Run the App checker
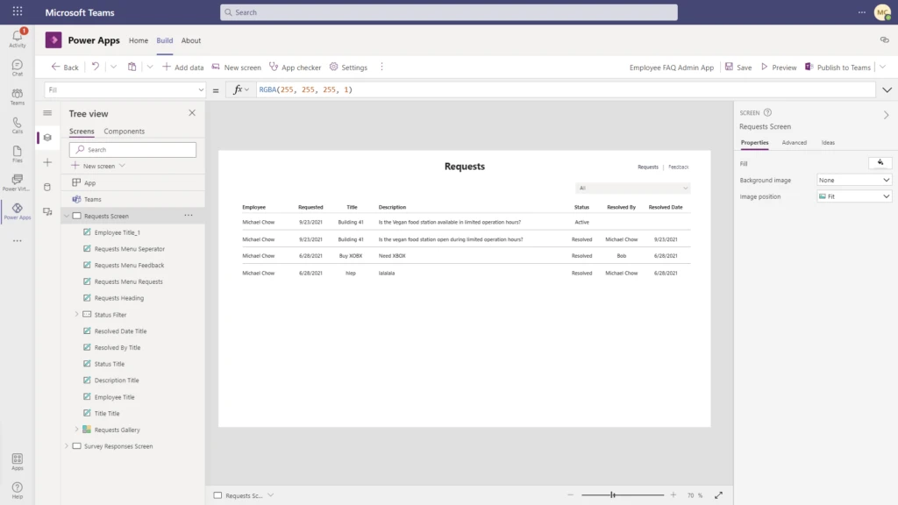This screenshot has width=898, height=505. coord(296,67)
